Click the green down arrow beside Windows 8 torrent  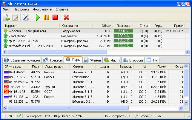coord(6,31)
